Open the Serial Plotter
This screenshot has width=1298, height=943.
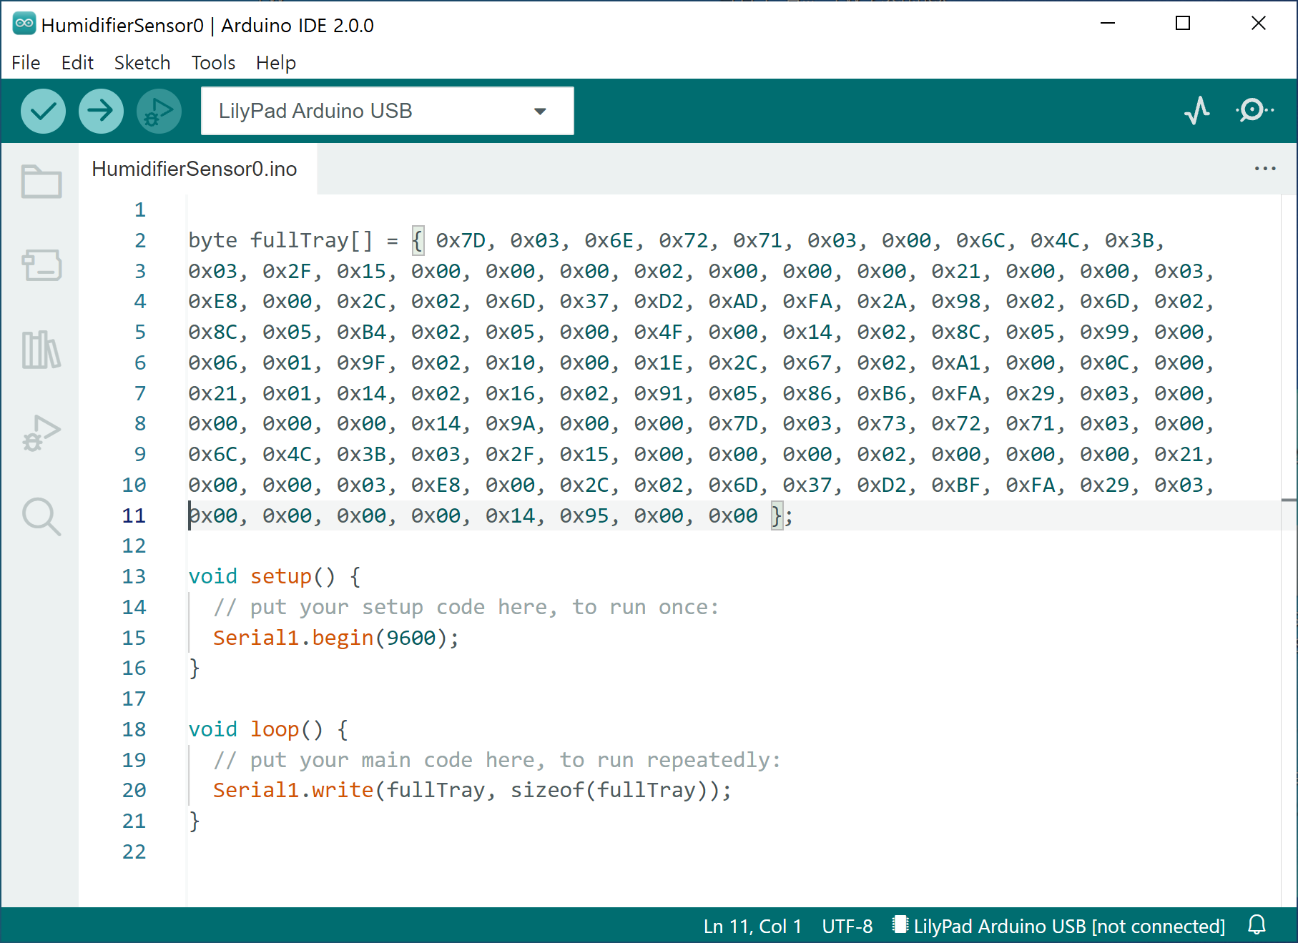coord(1196,111)
